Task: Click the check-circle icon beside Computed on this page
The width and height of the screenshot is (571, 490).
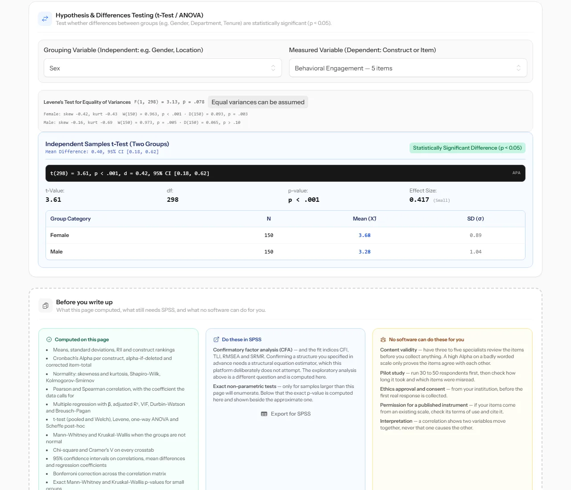Action: coord(49,339)
